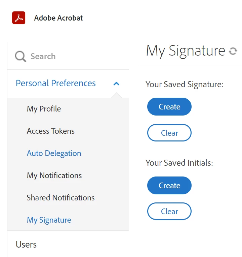Screen dimensions: 242x257
Task: Focus the Search input field
Action: click(74, 56)
